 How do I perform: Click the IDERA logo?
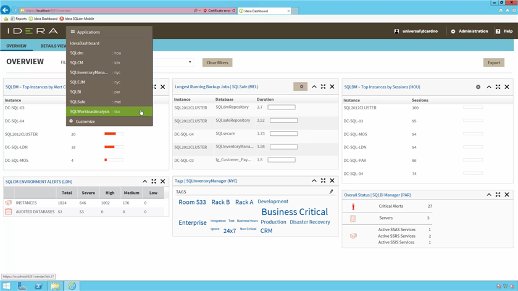click(x=33, y=31)
